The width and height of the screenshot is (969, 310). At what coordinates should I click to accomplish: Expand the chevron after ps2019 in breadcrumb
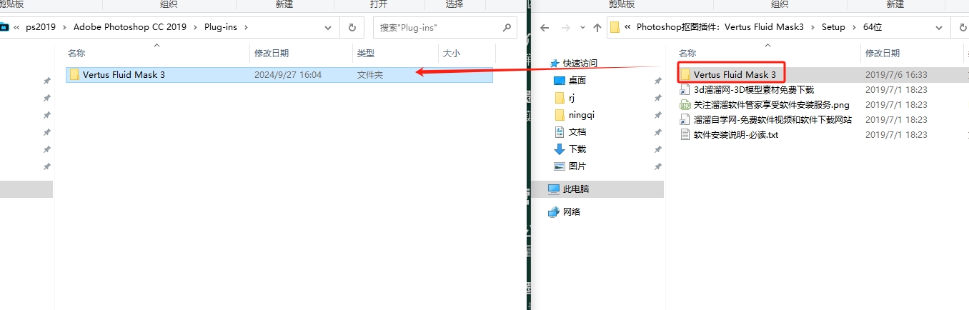click(x=66, y=27)
